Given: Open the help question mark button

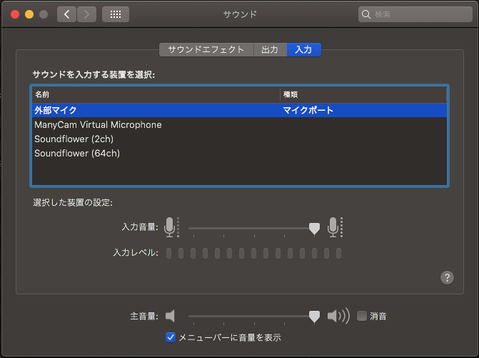Looking at the screenshot, I should point(448,278).
